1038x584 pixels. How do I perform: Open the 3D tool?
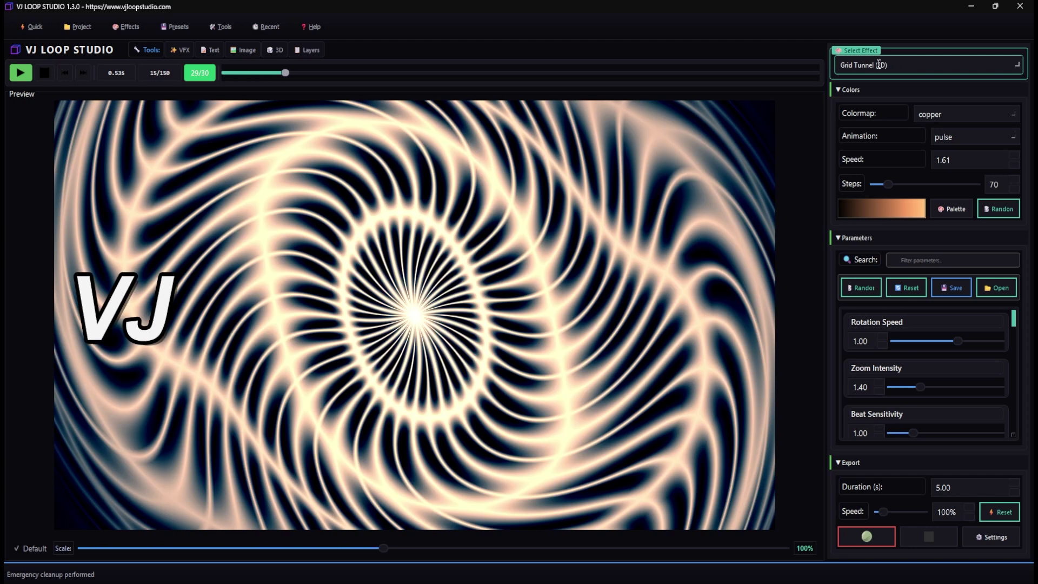275,50
